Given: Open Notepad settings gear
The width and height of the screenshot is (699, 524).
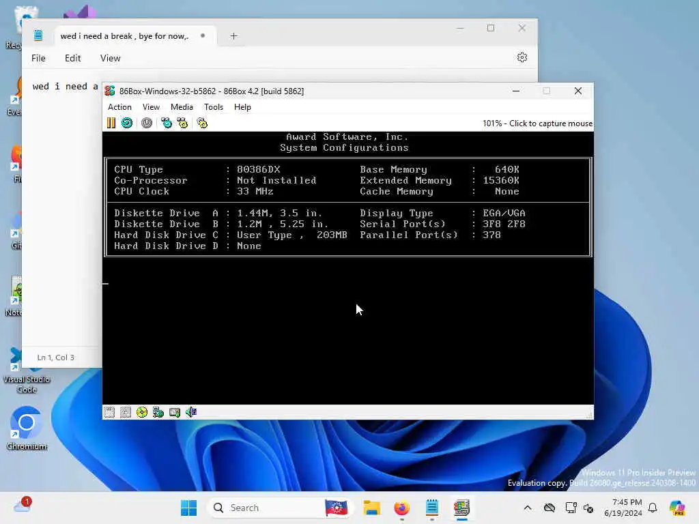Looking at the screenshot, I should (522, 57).
